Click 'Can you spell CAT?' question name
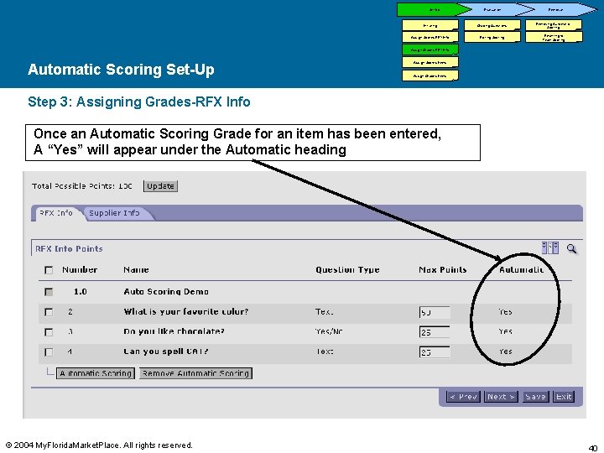This screenshot has width=604, height=453. coord(166,351)
